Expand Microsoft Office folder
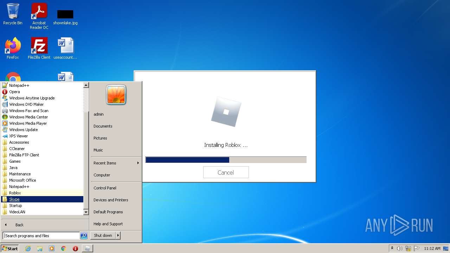This screenshot has width=450, height=253. (x=42, y=180)
